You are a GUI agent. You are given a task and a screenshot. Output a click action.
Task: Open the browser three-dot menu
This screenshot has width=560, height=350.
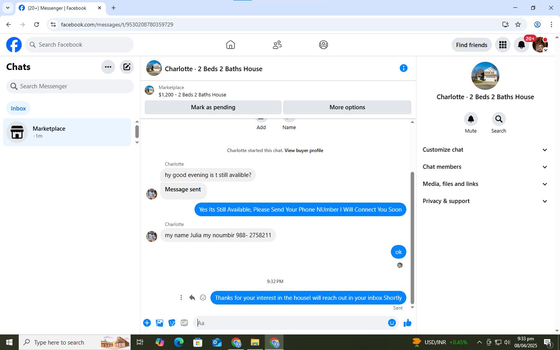coord(551,24)
